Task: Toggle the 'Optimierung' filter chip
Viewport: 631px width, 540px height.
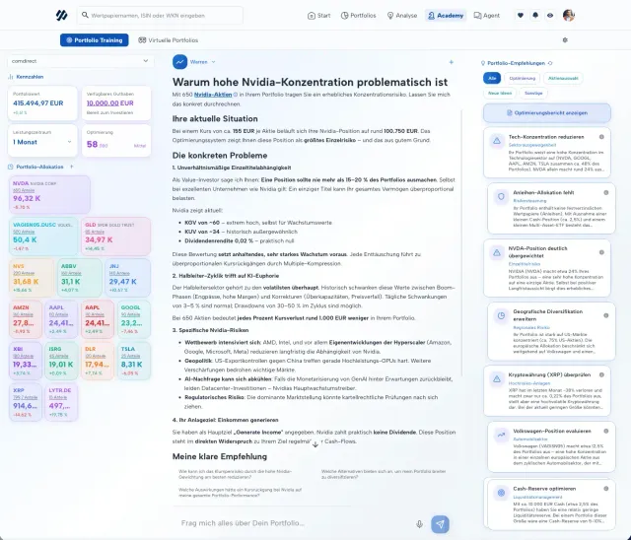Action: point(523,77)
